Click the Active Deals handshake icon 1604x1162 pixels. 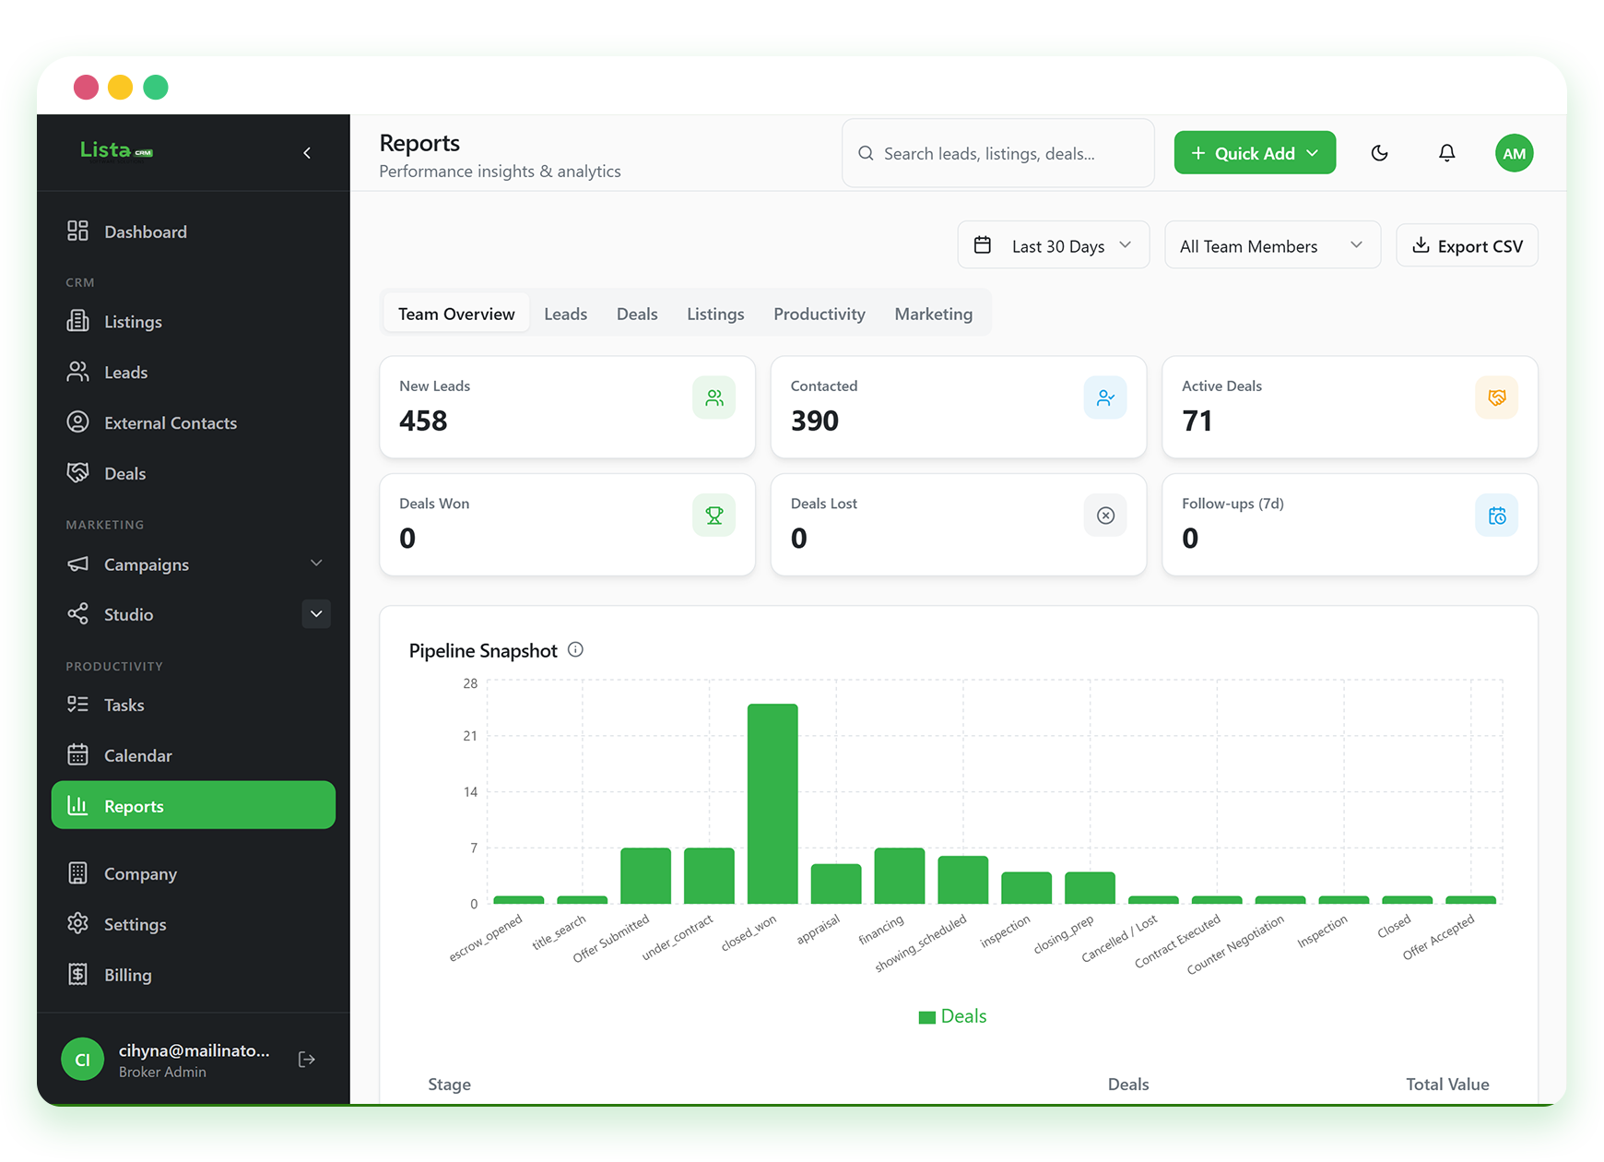point(1496,397)
